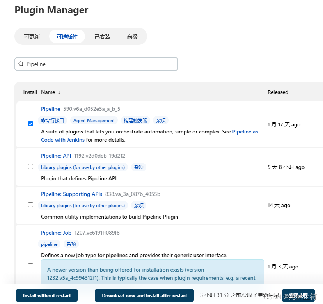
Task: Click the pipeline tag in Pipeline: Job row
Action: [x=49, y=244]
